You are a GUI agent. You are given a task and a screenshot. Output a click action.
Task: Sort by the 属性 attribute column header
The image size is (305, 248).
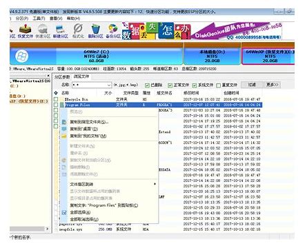146,93
